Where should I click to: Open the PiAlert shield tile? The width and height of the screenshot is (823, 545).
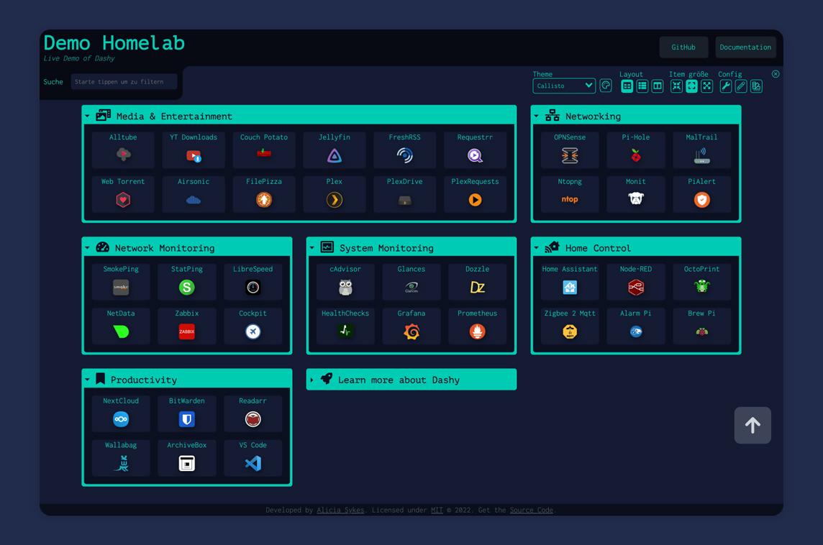(701, 193)
